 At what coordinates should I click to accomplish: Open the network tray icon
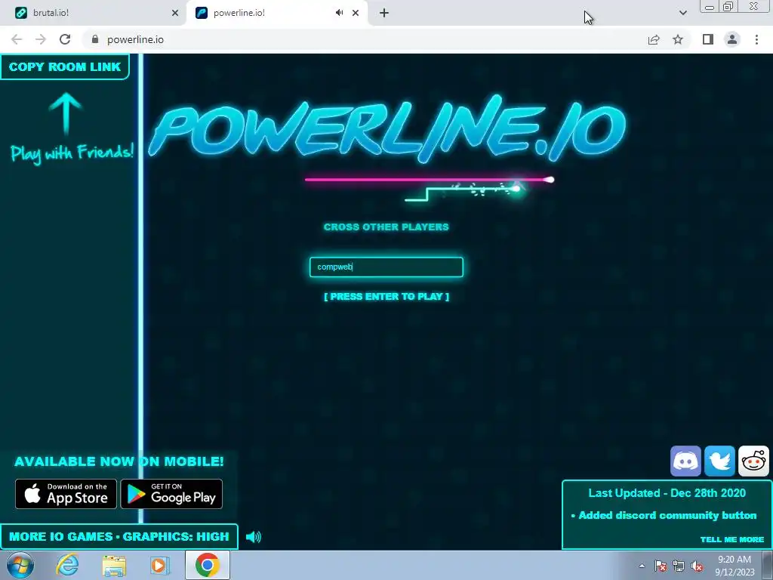click(679, 566)
